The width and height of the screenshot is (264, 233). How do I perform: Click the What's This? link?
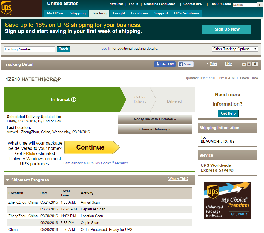tap(178, 179)
